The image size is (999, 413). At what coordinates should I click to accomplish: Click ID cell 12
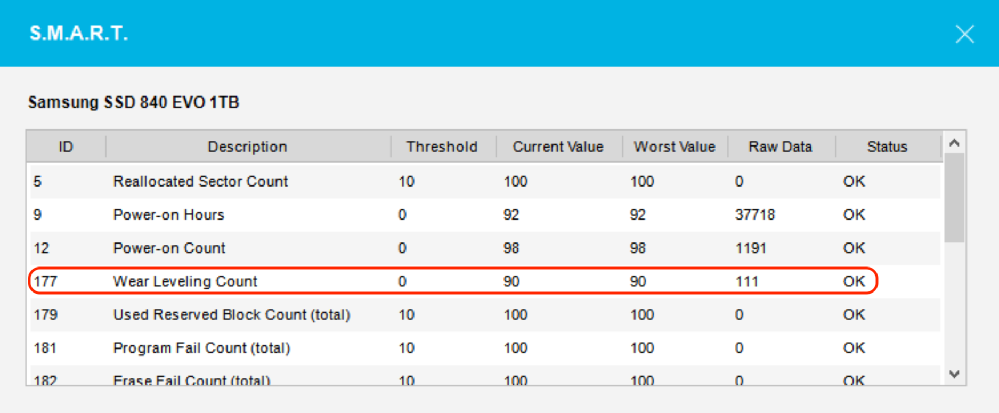point(41,248)
